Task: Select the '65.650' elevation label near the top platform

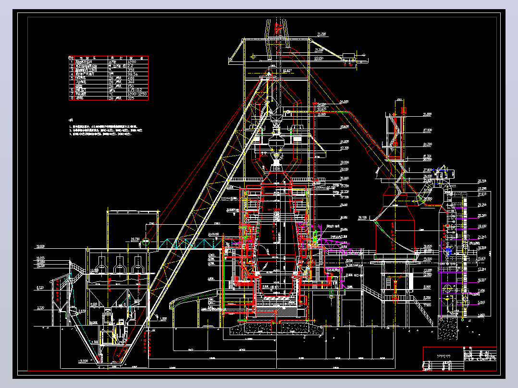Action: coord(319,58)
